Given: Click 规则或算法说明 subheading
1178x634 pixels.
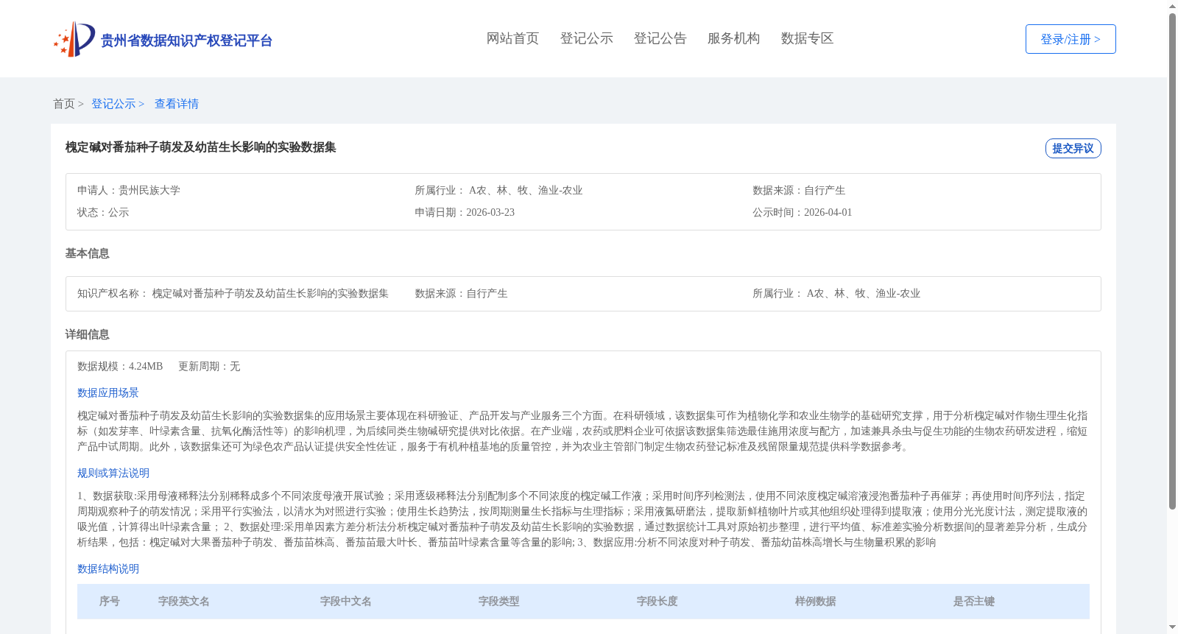Looking at the screenshot, I should 113,473.
